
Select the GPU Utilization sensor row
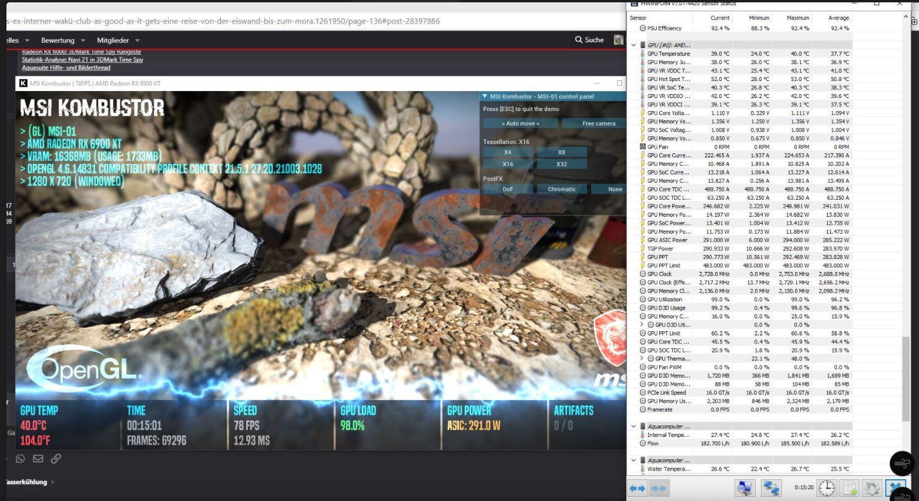740,299
